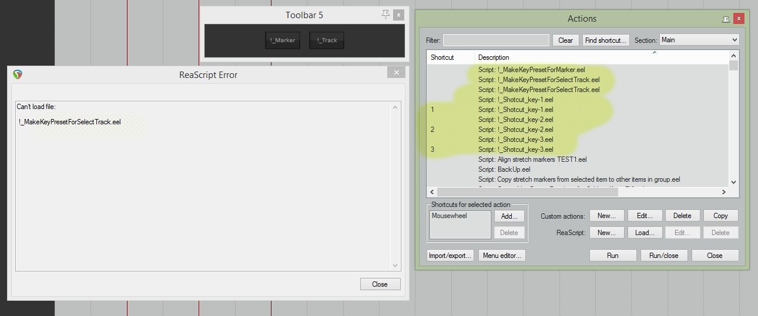Click Add... to add a shortcut
This screenshot has height=316, width=758.
pyautogui.click(x=509, y=216)
